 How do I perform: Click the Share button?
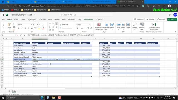(172, 19)
